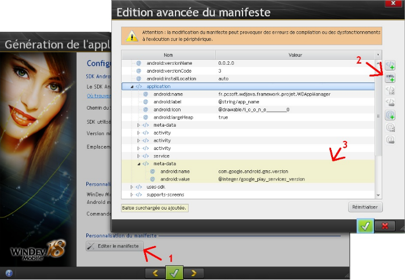Click the value 'true' of android:largeHeap

pos(223,117)
